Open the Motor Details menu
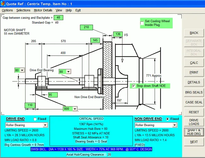The width and height of the screenshot is (205, 158). [x=43, y=10]
